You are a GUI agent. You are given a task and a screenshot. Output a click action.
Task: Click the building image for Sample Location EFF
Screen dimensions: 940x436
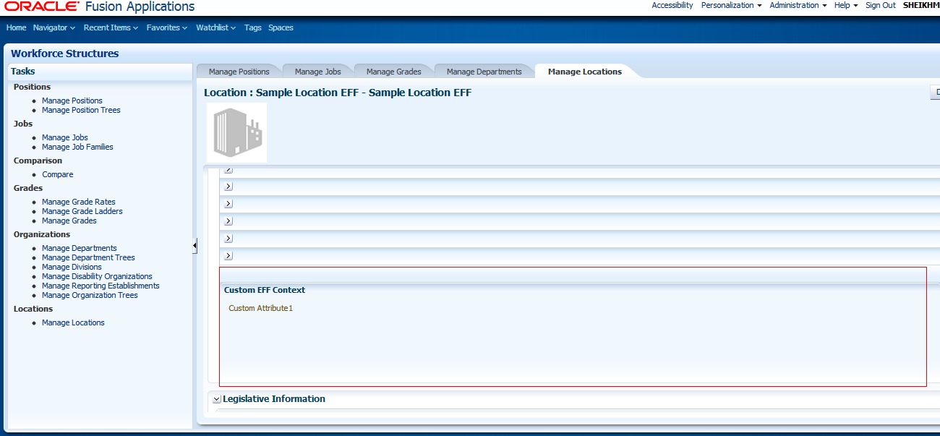236,132
